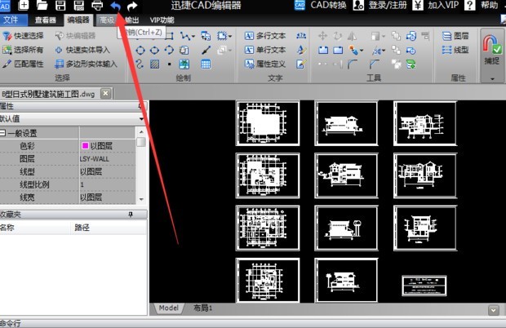Open the 帮助 question mark icon
This screenshot has height=328, width=506.
pyautogui.click(x=470, y=5)
